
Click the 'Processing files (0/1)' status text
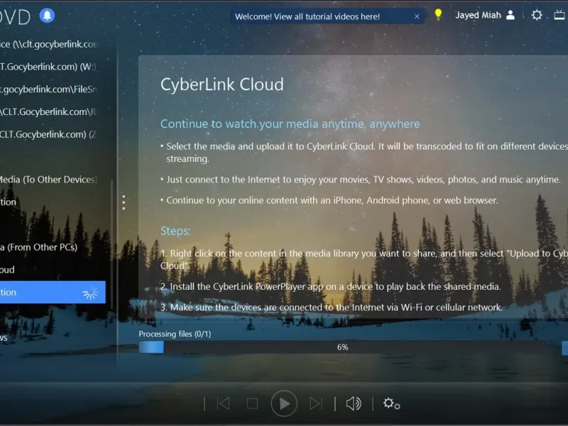point(175,334)
